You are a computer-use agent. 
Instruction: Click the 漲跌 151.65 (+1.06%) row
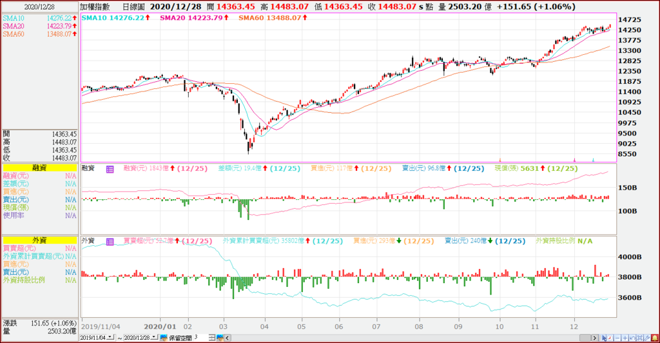[39, 323]
